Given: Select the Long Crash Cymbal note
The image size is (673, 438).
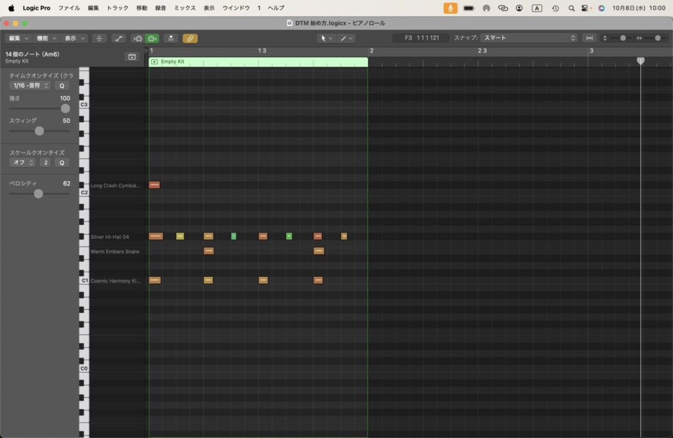Looking at the screenshot, I should coord(154,185).
